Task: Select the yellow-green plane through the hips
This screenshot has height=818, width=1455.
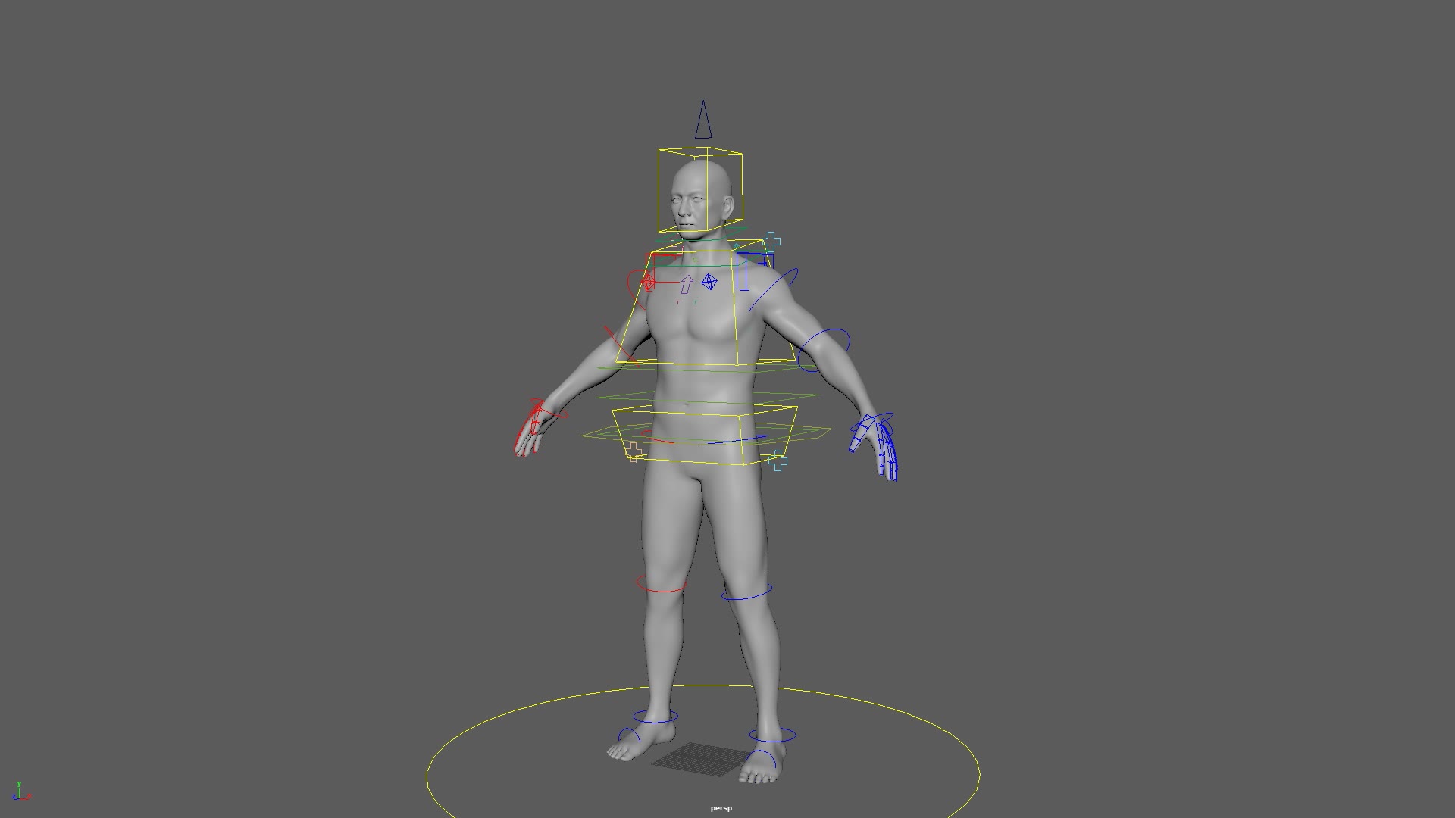Action: pyautogui.click(x=706, y=434)
